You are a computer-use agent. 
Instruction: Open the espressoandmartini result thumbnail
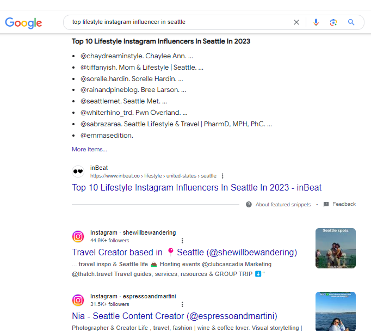pos(336,311)
